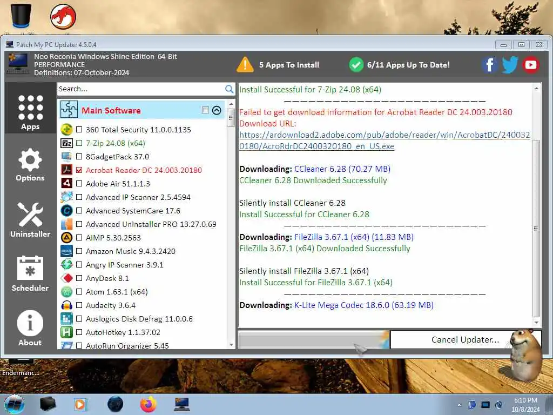Click the green checkmark status icon
553x415 pixels.
(x=356, y=65)
